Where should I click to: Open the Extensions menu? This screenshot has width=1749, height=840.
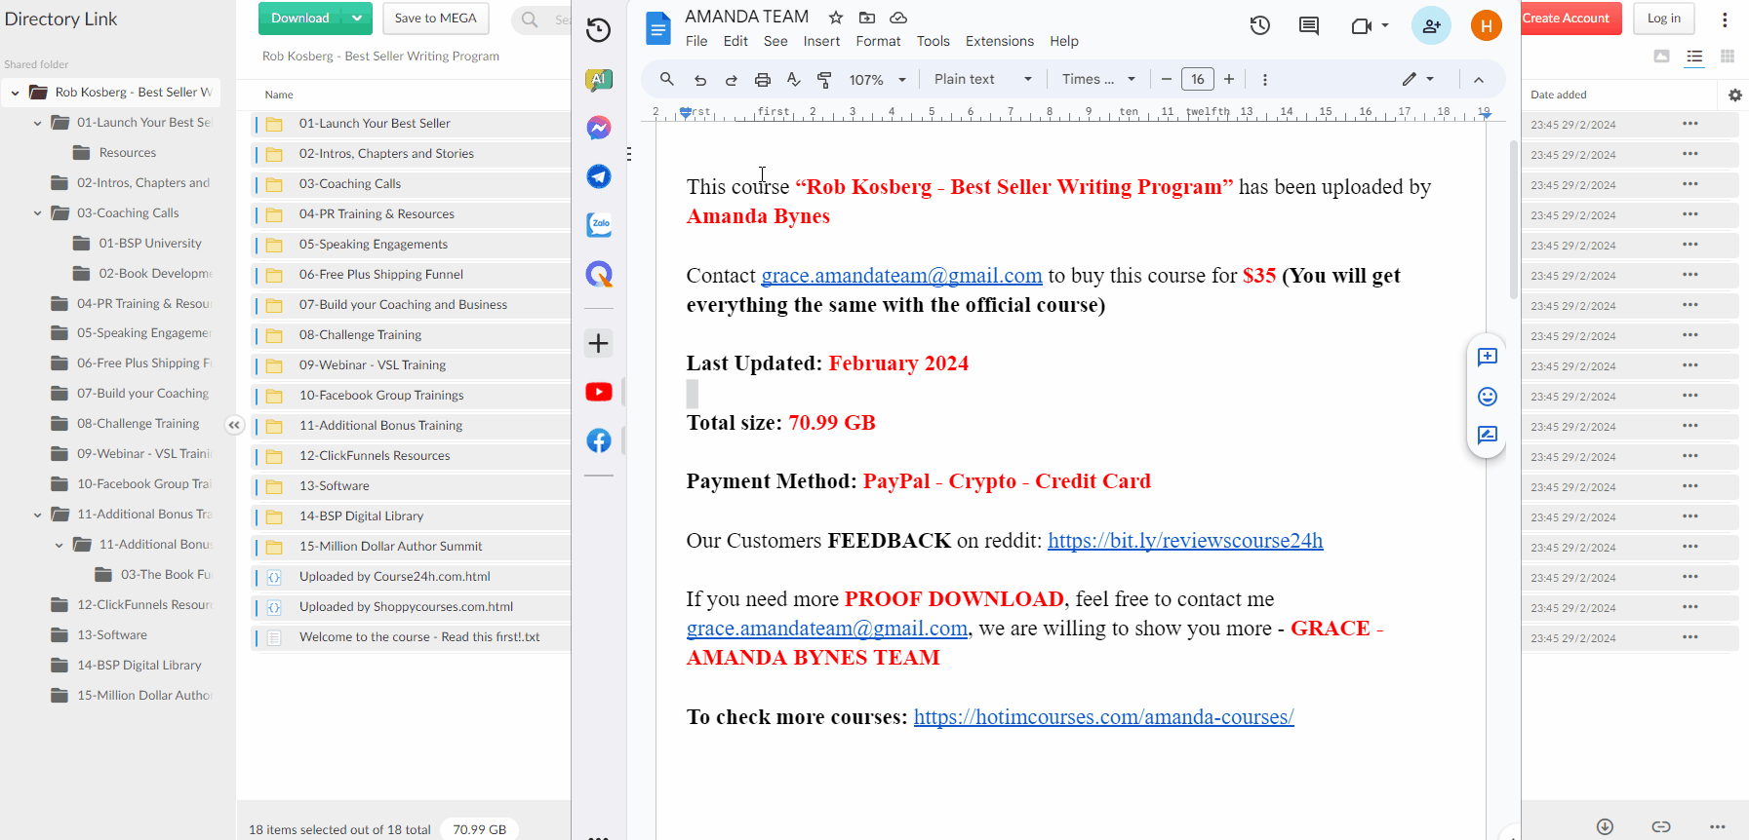click(1000, 41)
